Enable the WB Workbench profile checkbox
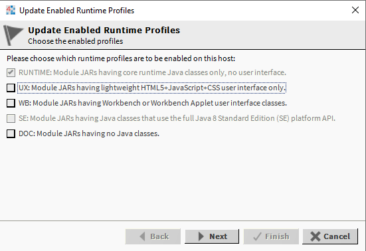366x251 pixels. click(x=11, y=103)
